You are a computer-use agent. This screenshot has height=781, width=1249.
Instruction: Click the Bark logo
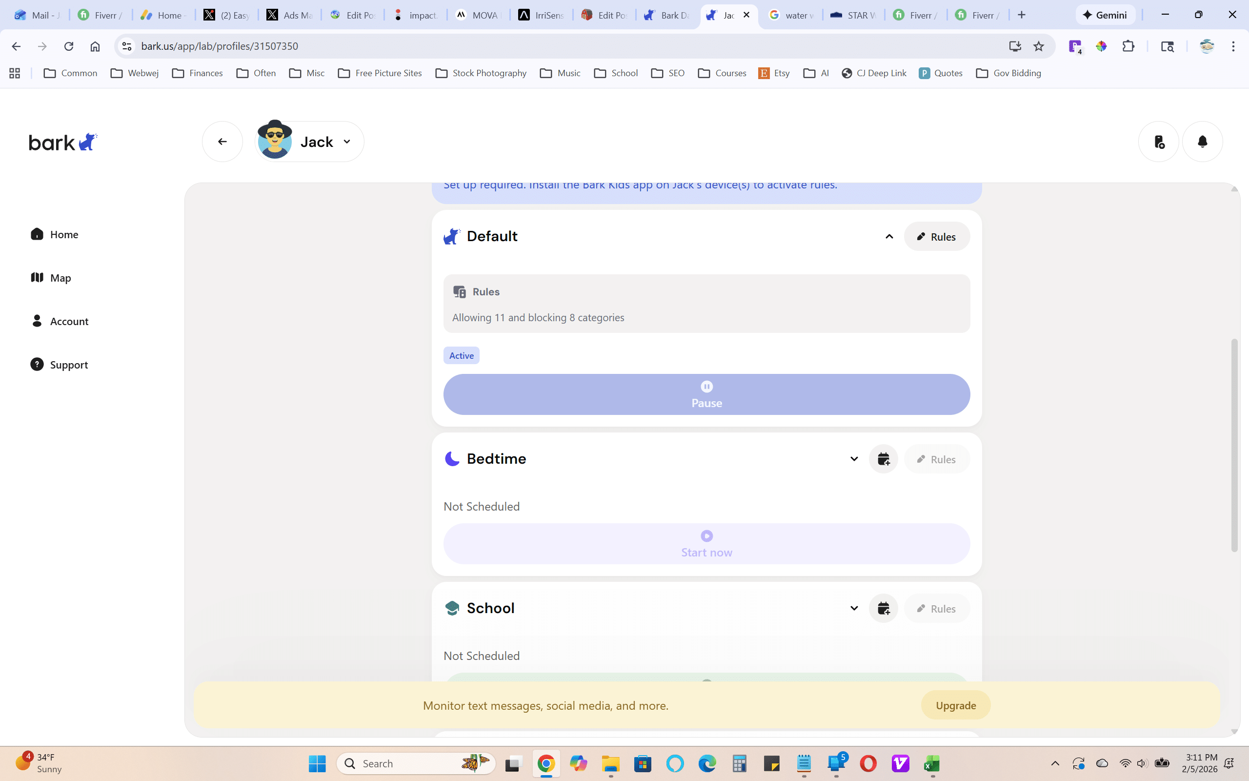click(x=63, y=142)
